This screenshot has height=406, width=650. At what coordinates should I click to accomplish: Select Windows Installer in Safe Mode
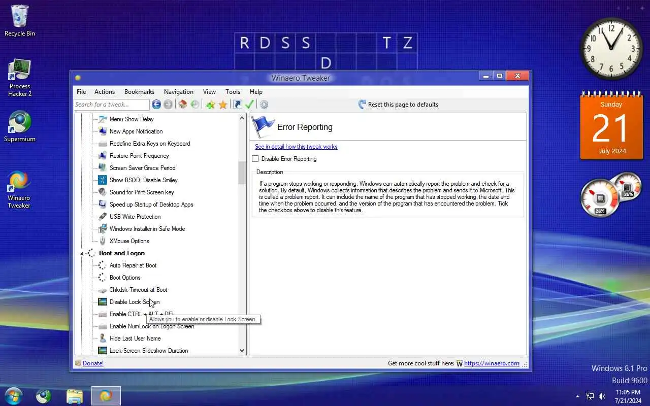tap(147, 229)
